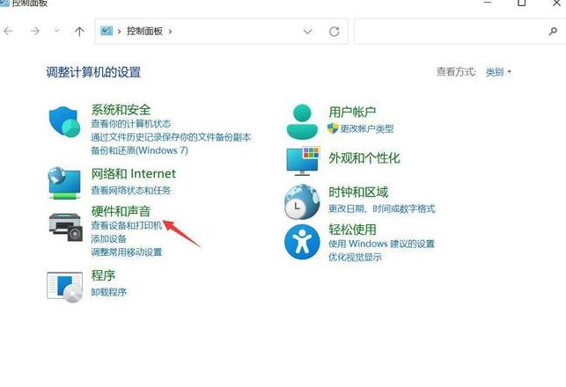The image size is (566, 387).
Task: Click the User Accounts person icon
Action: [x=302, y=121]
